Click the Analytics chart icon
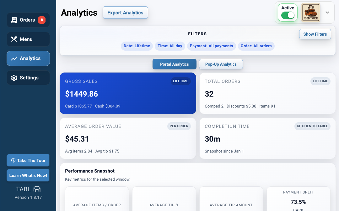Screen dimensions: 339x211 pyautogui.click(x=14, y=58)
